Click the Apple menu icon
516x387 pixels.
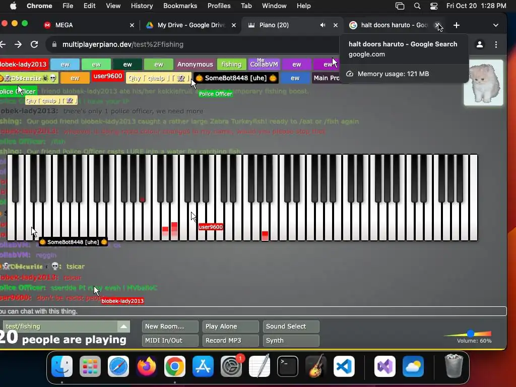point(13,6)
